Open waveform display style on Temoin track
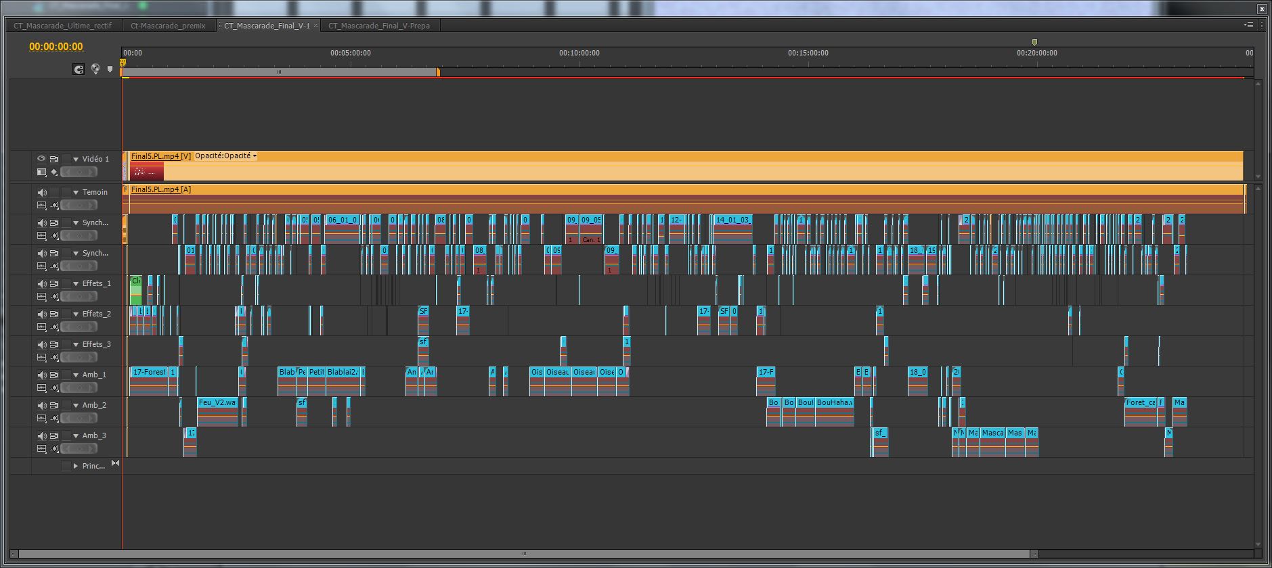 click(41, 205)
